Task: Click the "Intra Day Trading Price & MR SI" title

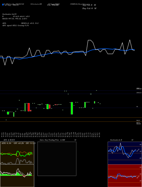Action: 58,140
